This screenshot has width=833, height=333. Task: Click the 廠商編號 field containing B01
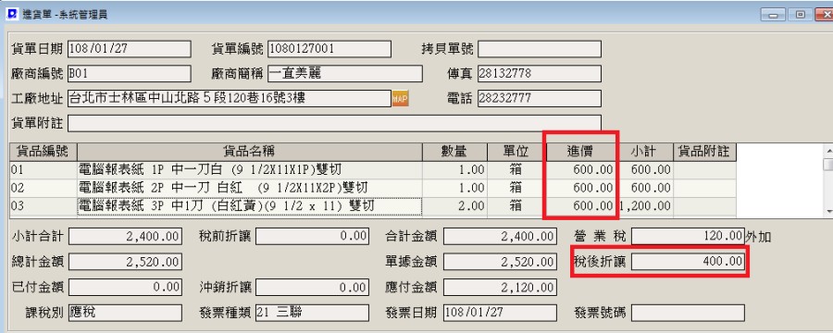click(129, 74)
